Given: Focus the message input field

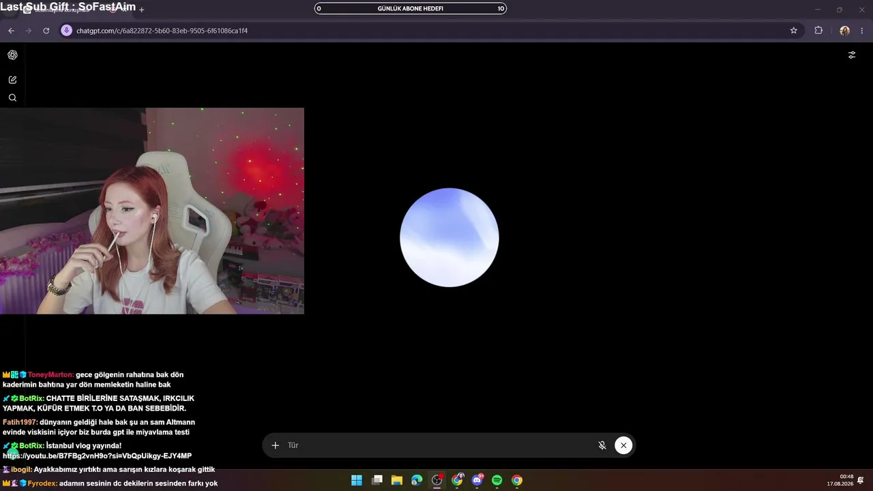Looking at the screenshot, I should coord(436,445).
